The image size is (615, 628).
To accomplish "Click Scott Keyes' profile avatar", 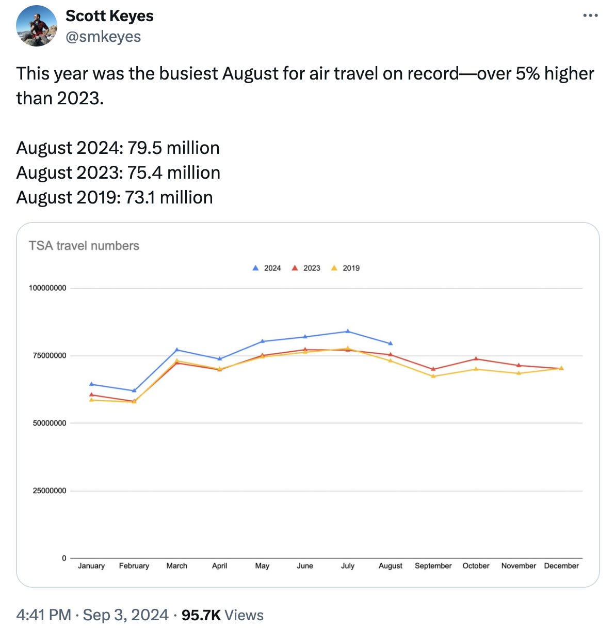I will tap(37, 26).
